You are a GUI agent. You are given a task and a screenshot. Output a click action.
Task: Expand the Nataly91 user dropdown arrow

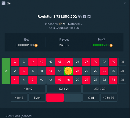(81, 24)
